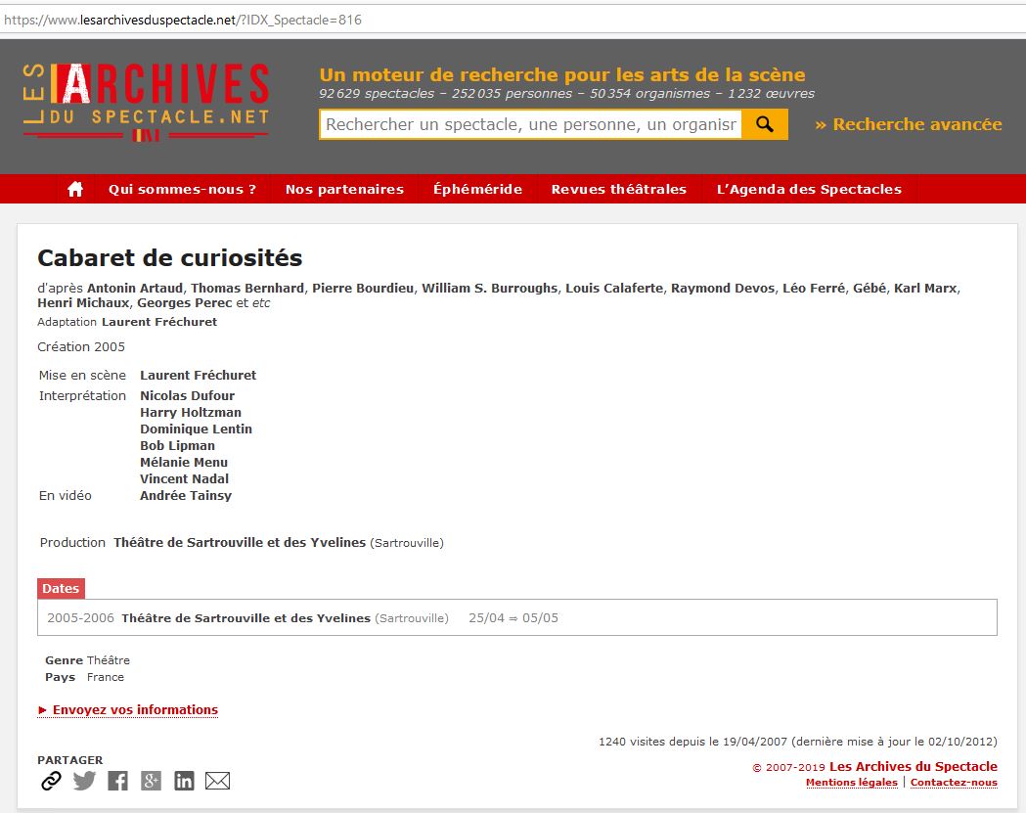Image resolution: width=1026 pixels, height=813 pixels.
Task: Go to the Éphéméride page
Action: click(x=477, y=189)
